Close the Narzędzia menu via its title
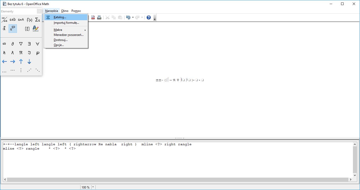The width and height of the screenshot is (360, 190). [x=52, y=11]
